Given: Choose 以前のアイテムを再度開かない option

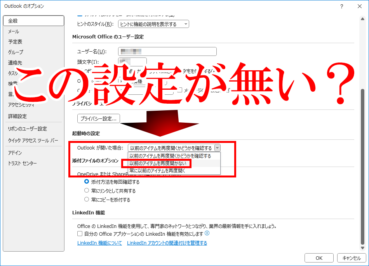Looking at the screenshot, I should click(x=174, y=163).
